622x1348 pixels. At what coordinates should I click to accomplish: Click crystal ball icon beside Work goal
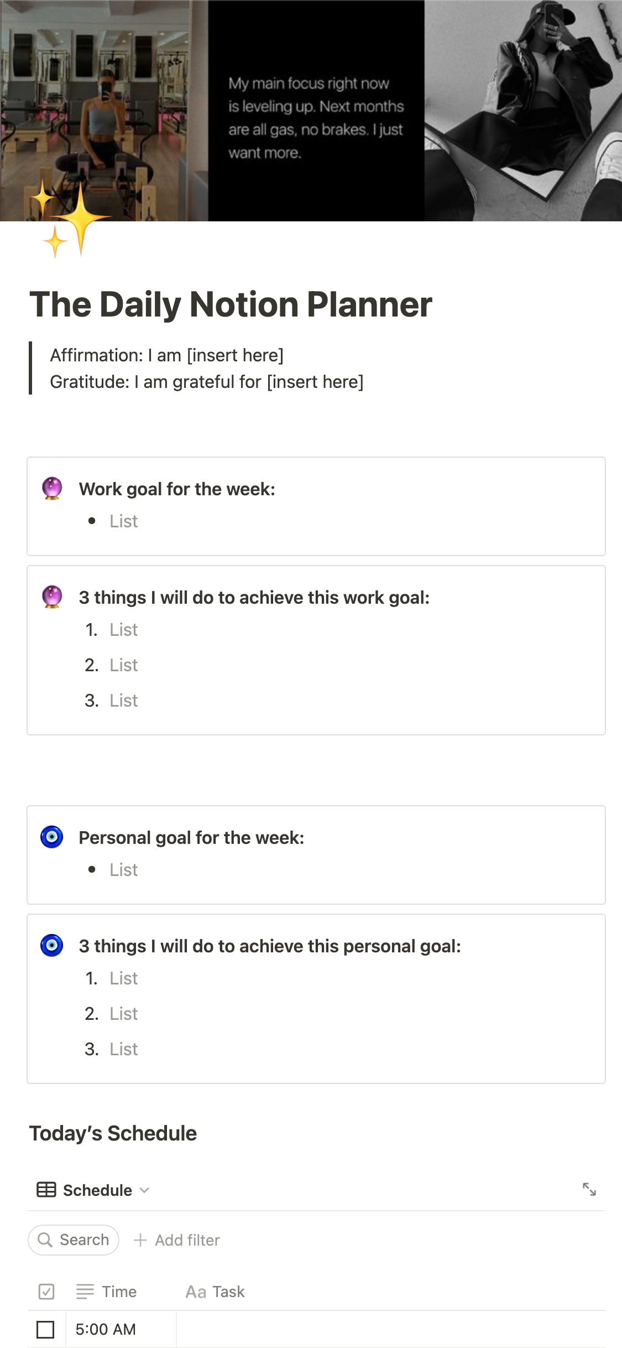52,489
